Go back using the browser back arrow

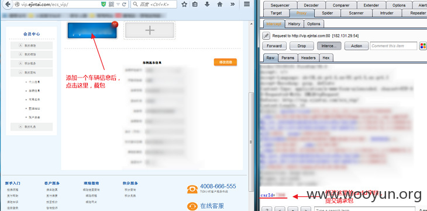pos(8,4)
